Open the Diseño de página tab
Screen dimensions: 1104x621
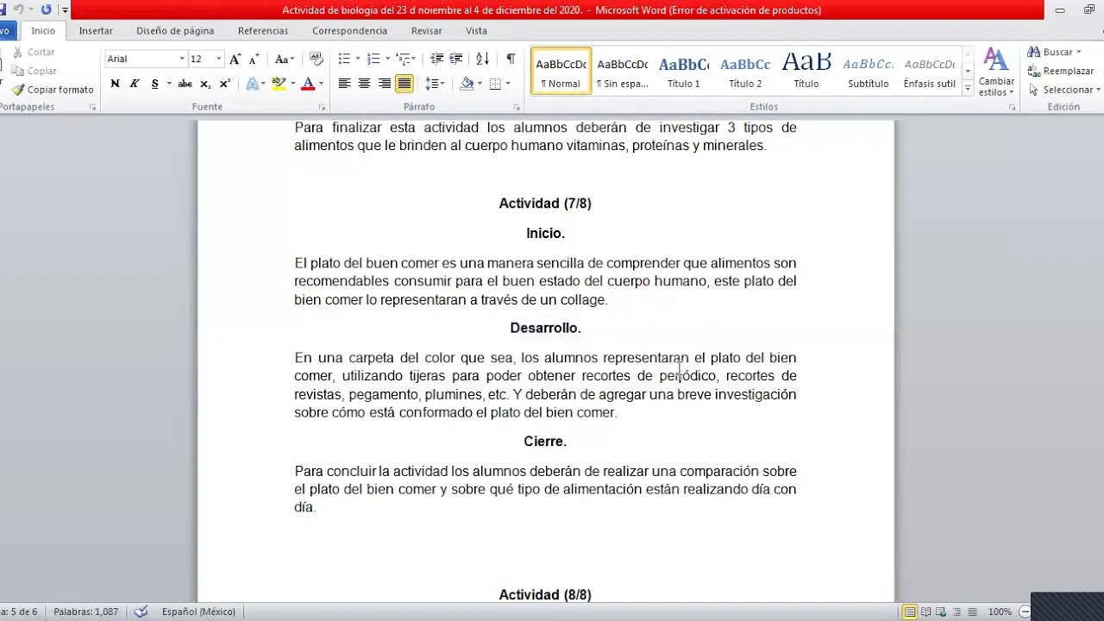[175, 30]
